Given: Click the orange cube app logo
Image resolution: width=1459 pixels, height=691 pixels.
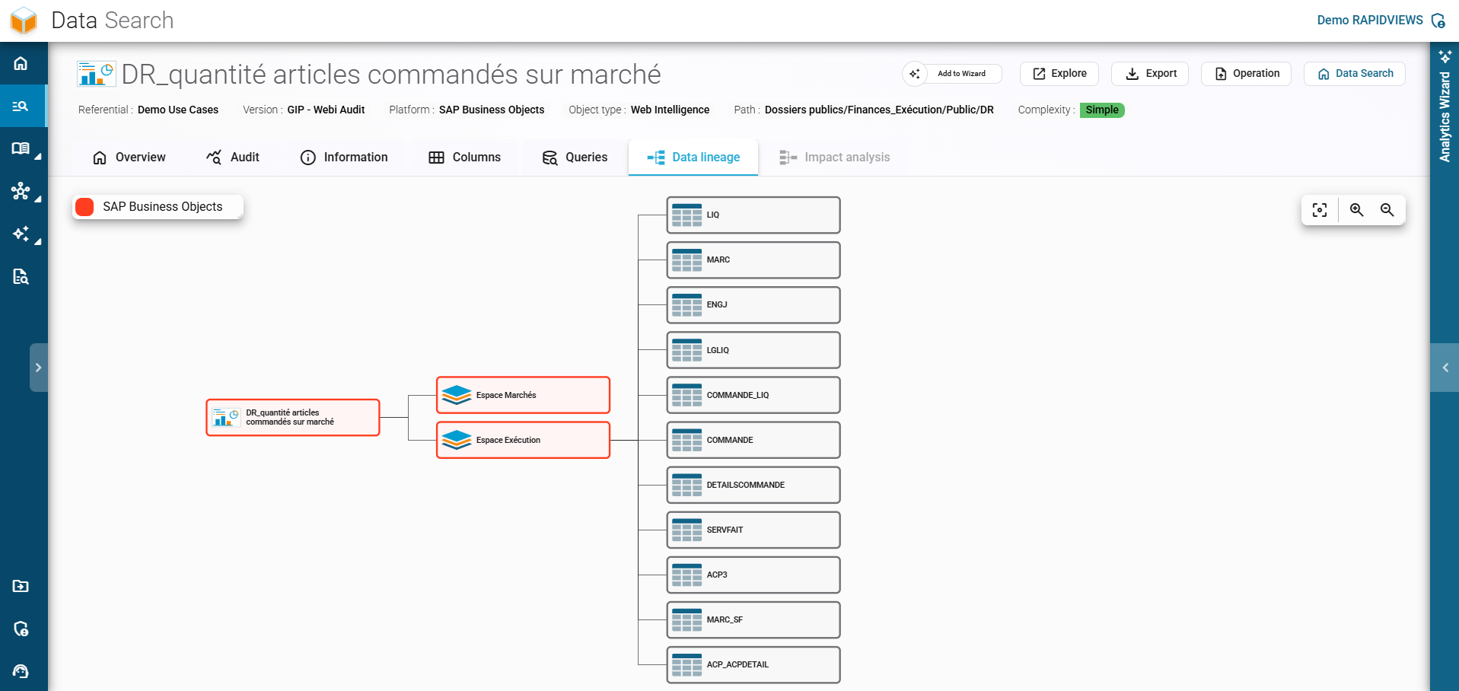Looking at the screenshot, I should (24, 21).
